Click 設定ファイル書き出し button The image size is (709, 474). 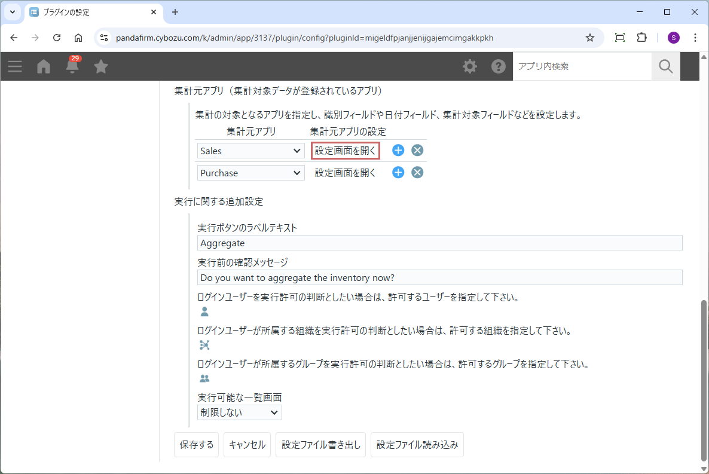[321, 445]
